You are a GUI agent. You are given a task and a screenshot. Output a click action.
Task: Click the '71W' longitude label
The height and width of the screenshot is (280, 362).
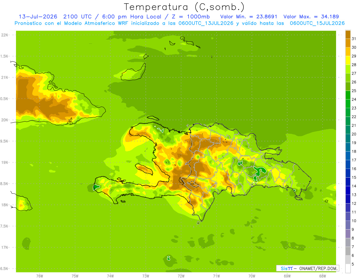[216, 276]
